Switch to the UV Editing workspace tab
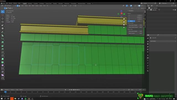This screenshot has height=100, width=177. 41,4
